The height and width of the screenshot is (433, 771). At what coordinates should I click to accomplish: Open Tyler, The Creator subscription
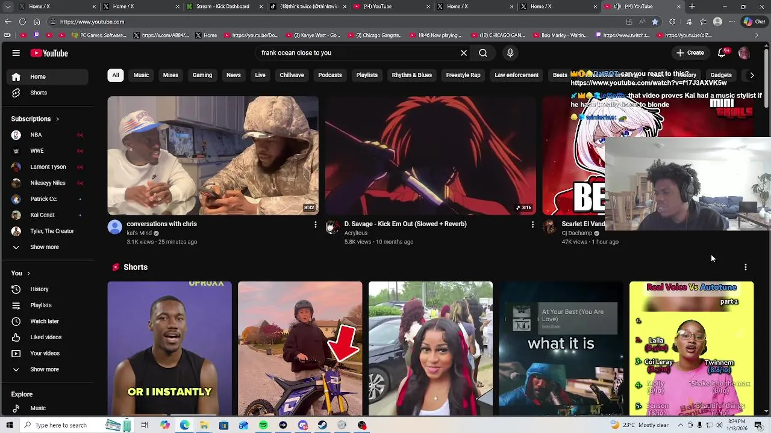click(48, 231)
